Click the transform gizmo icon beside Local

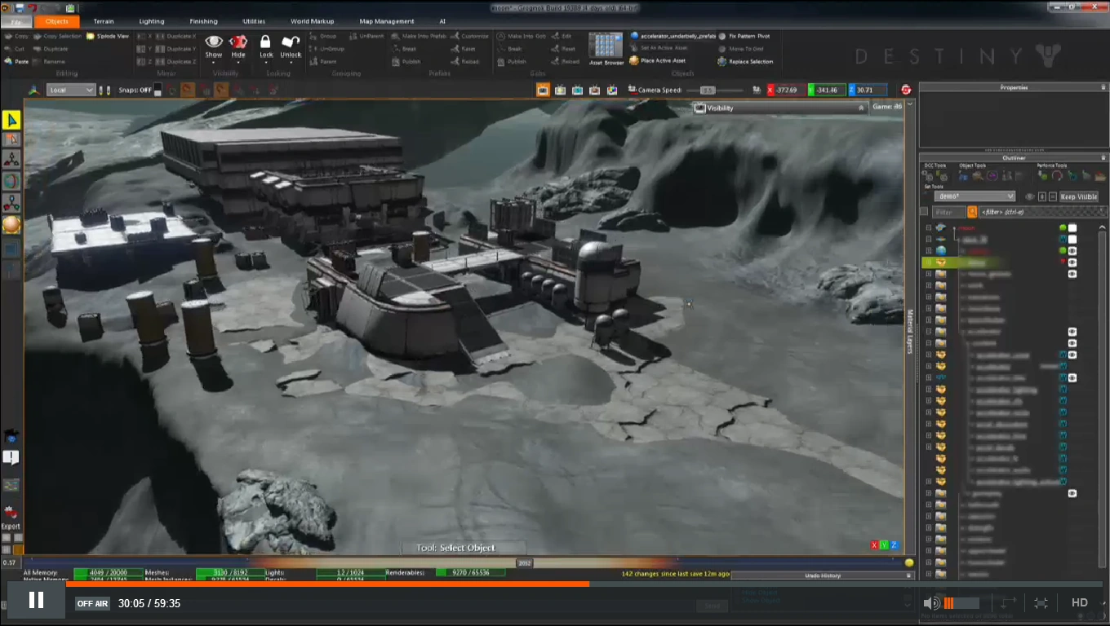point(34,90)
